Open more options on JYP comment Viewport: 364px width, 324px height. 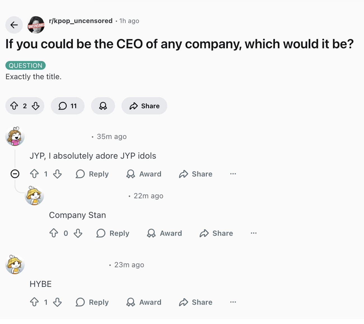(233, 174)
